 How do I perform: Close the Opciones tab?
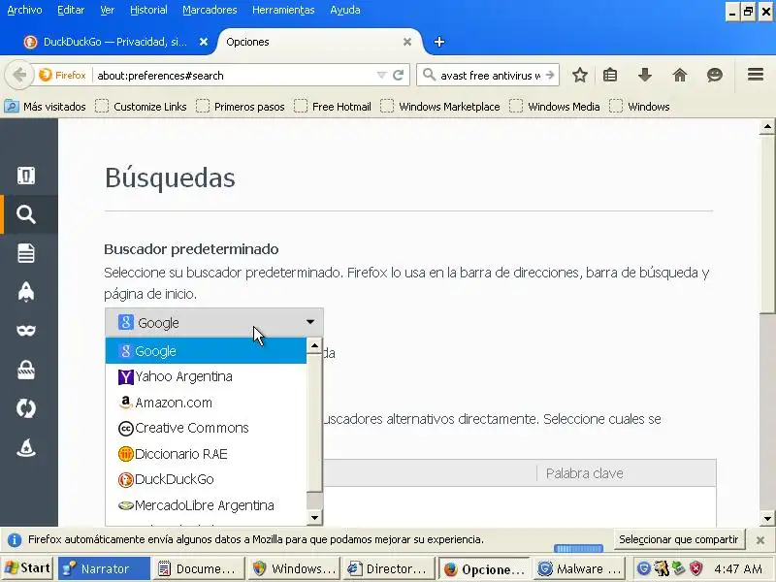pos(407,42)
